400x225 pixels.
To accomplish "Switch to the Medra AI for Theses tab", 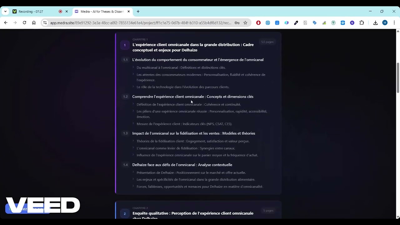I will [103, 12].
